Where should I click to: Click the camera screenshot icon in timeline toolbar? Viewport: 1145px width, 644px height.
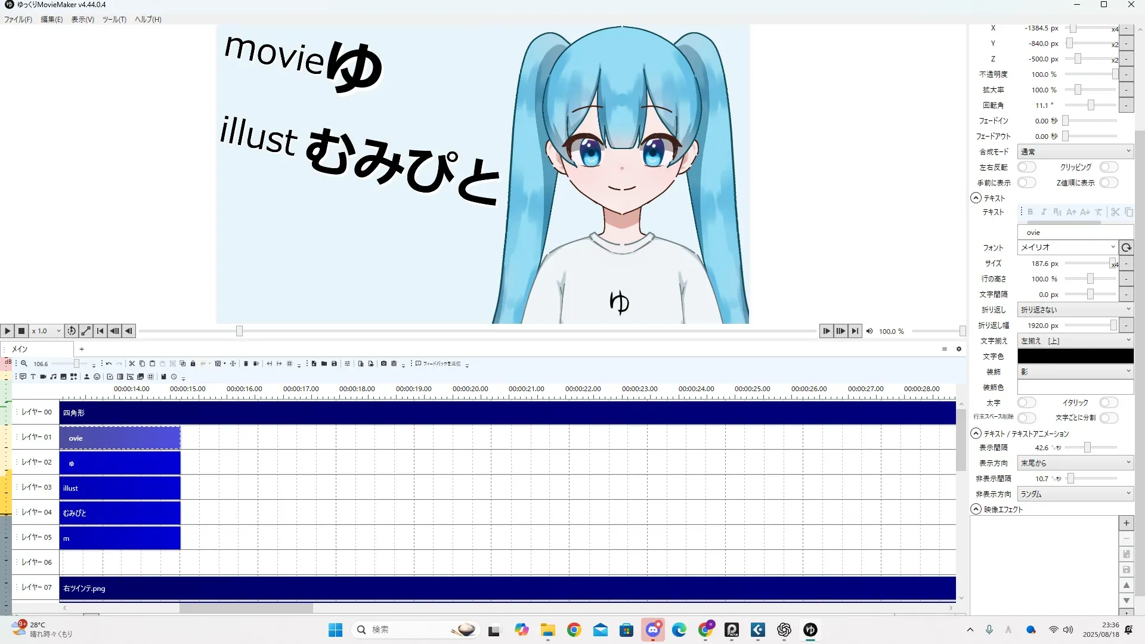(x=383, y=364)
